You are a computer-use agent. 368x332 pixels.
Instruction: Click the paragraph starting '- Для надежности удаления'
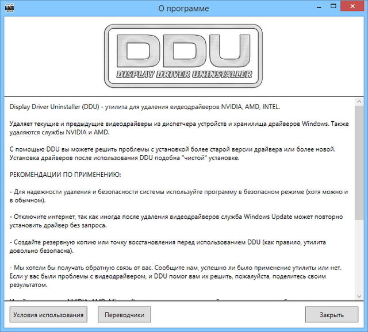tap(179, 196)
